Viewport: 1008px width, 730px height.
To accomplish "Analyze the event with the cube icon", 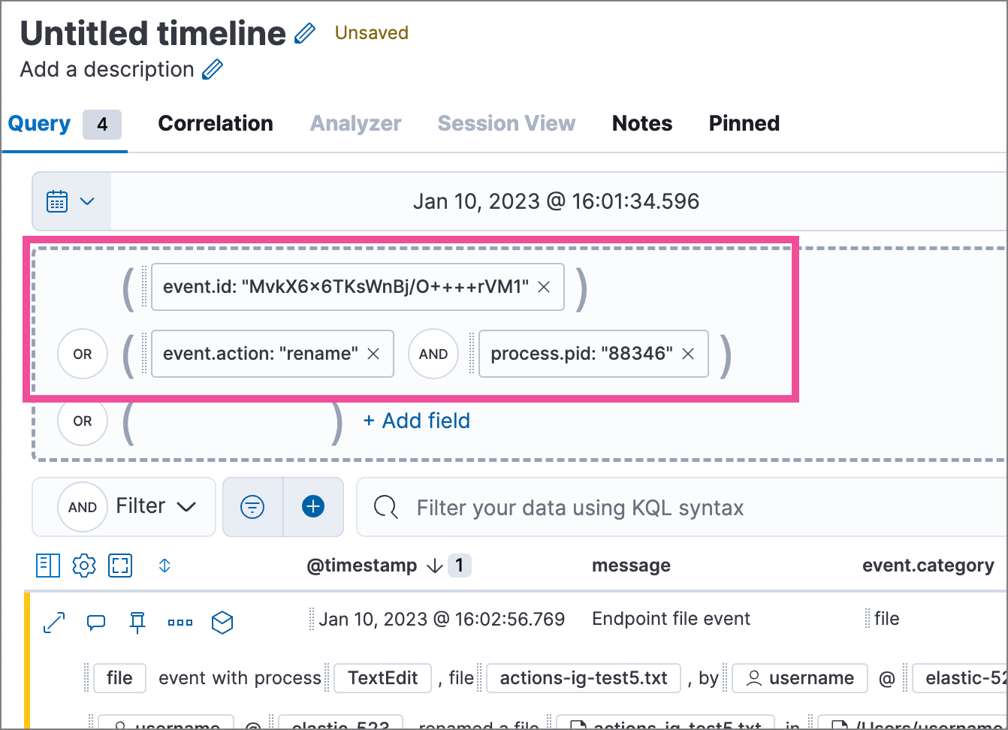I will 222,622.
